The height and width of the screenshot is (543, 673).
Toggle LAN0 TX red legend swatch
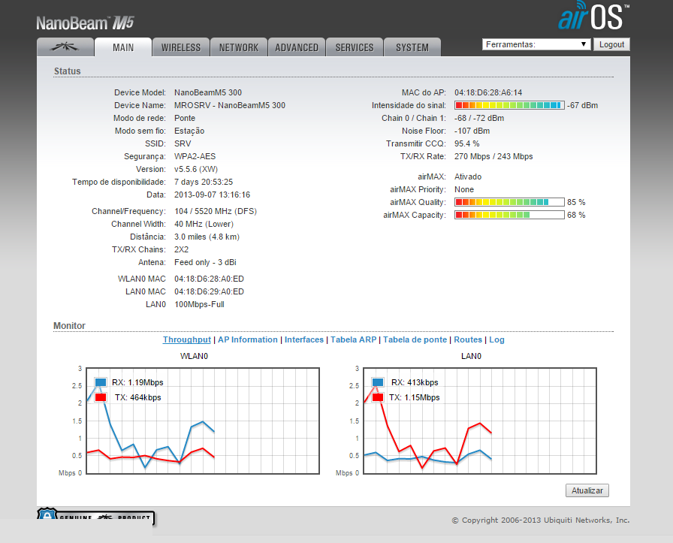[x=378, y=397]
